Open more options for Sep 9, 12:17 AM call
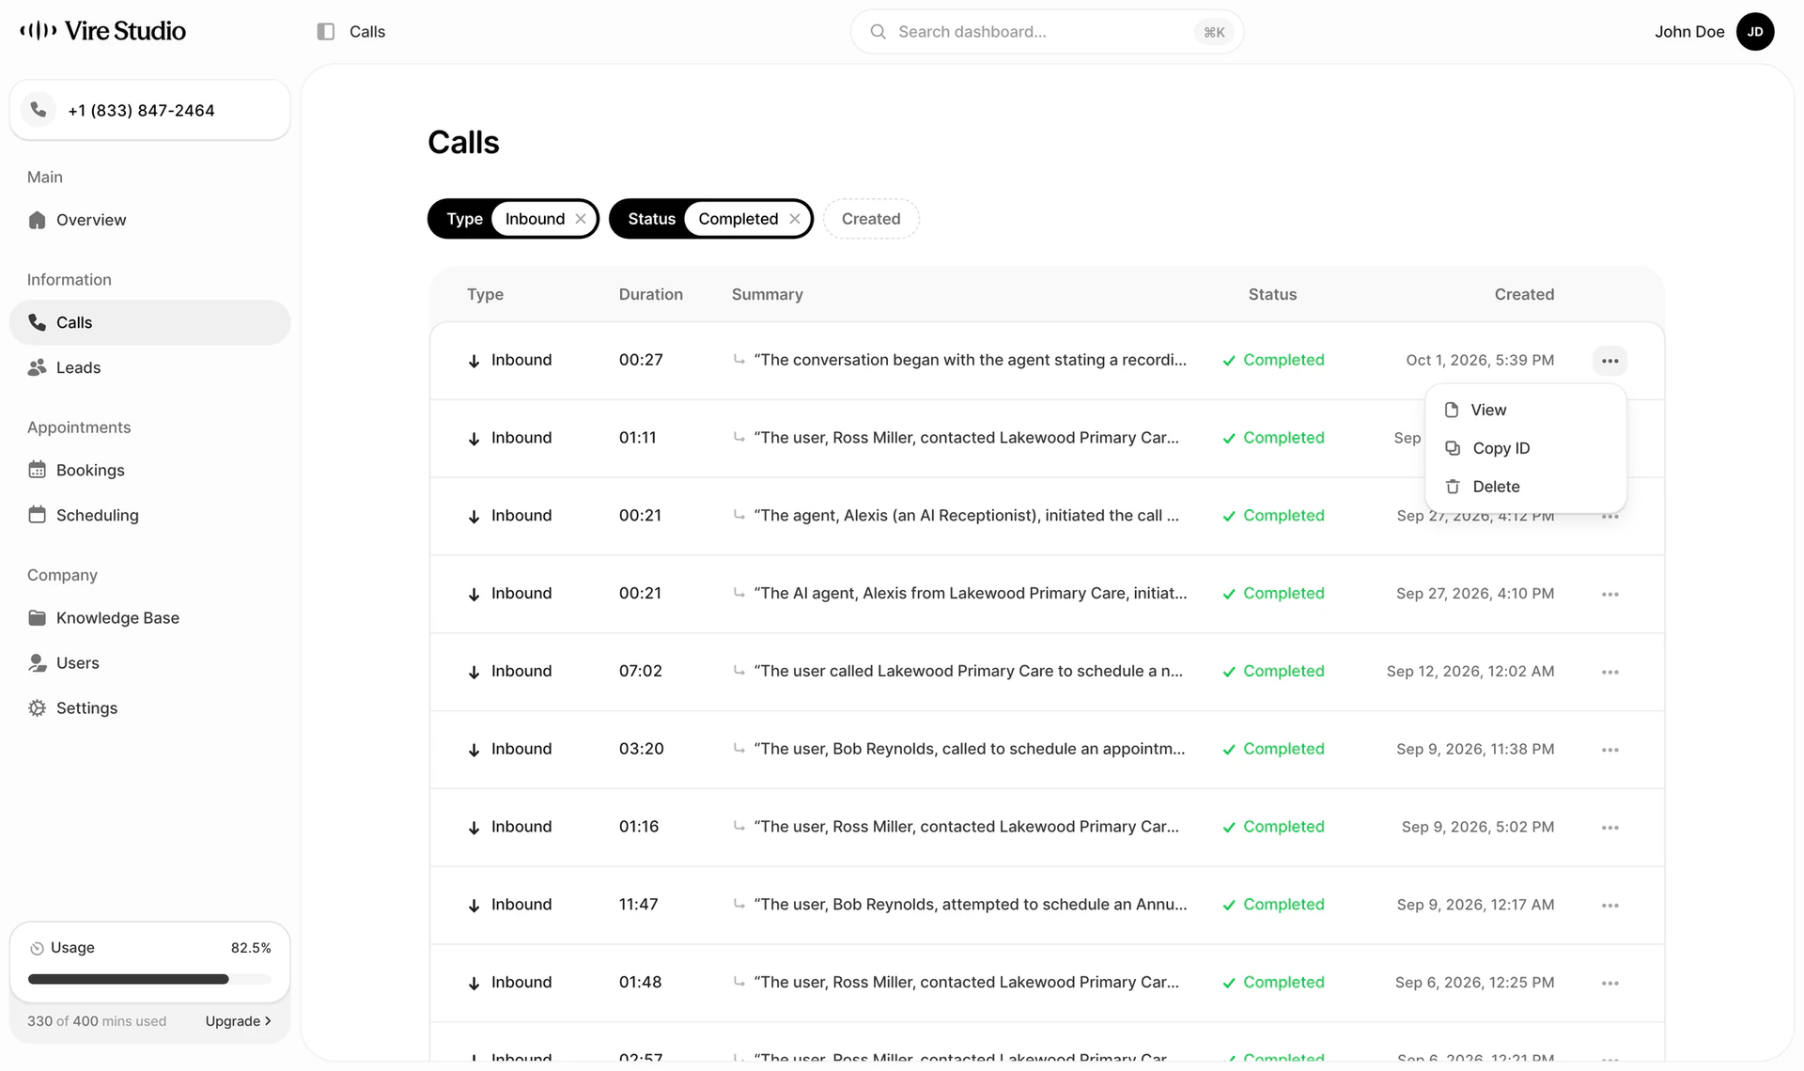The image size is (1804, 1071). click(x=1610, y=906)
